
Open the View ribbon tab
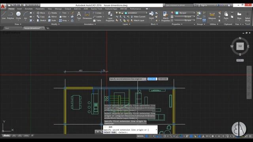50,9
